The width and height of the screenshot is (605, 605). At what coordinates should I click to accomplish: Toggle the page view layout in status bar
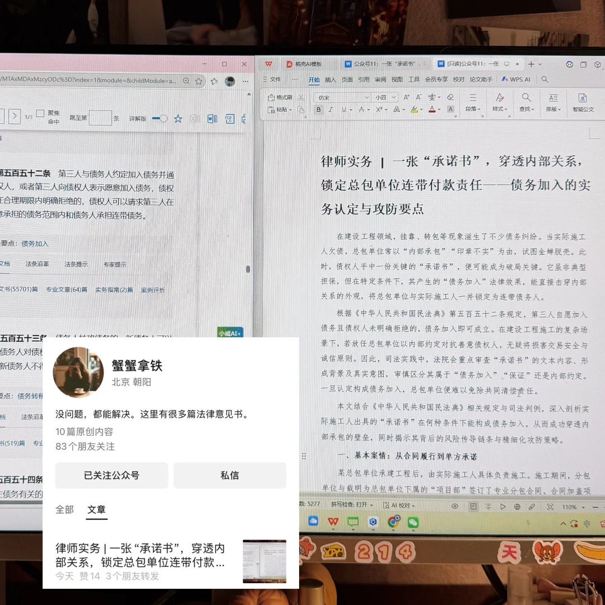[473, 506]
